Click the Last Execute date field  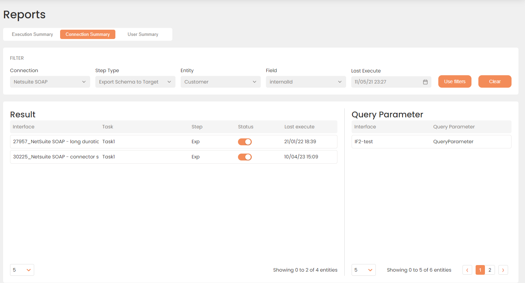pyautogui.click(x=391, y=82)
